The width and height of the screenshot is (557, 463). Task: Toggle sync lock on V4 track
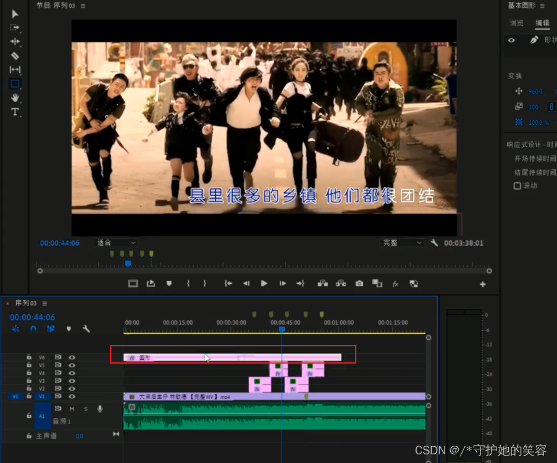pos(58,373)
